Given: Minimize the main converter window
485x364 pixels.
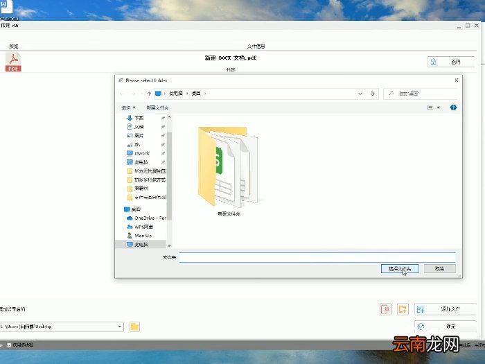Looking at the screenshot, I should pyautogui.click(x=459, y=26).
